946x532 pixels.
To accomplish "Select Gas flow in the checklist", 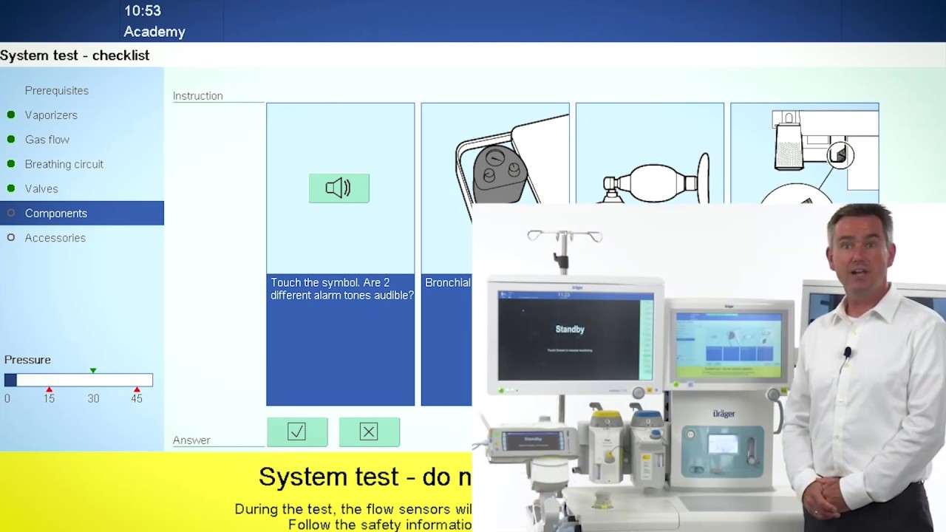I will (47, 139).
